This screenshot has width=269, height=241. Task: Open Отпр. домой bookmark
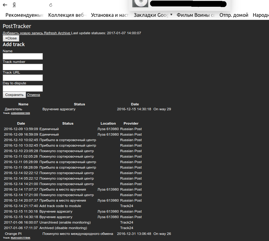point(234,15)
